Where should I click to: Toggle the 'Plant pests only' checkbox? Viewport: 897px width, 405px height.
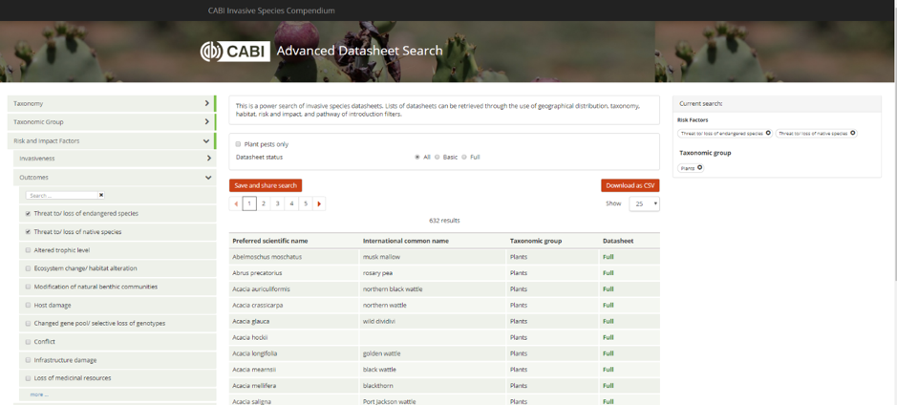tap(238, 144)
